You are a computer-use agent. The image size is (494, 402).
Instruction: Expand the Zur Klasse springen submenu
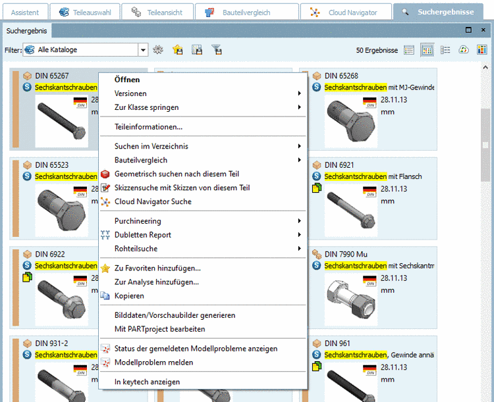(203, 107)
